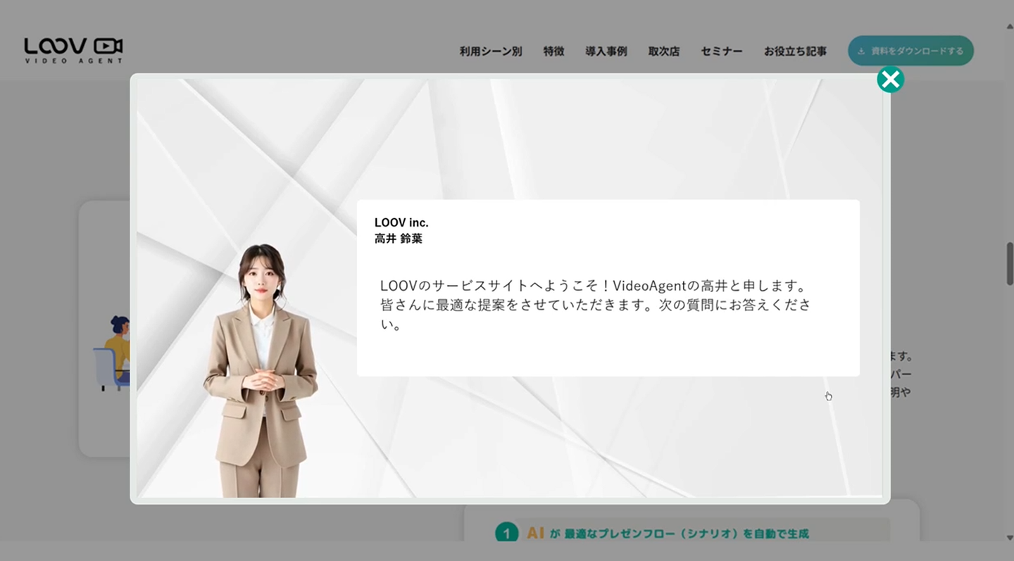Click the page scrollbar thumb
This screenshot has width=1014, height=561.
(1009, 263)
